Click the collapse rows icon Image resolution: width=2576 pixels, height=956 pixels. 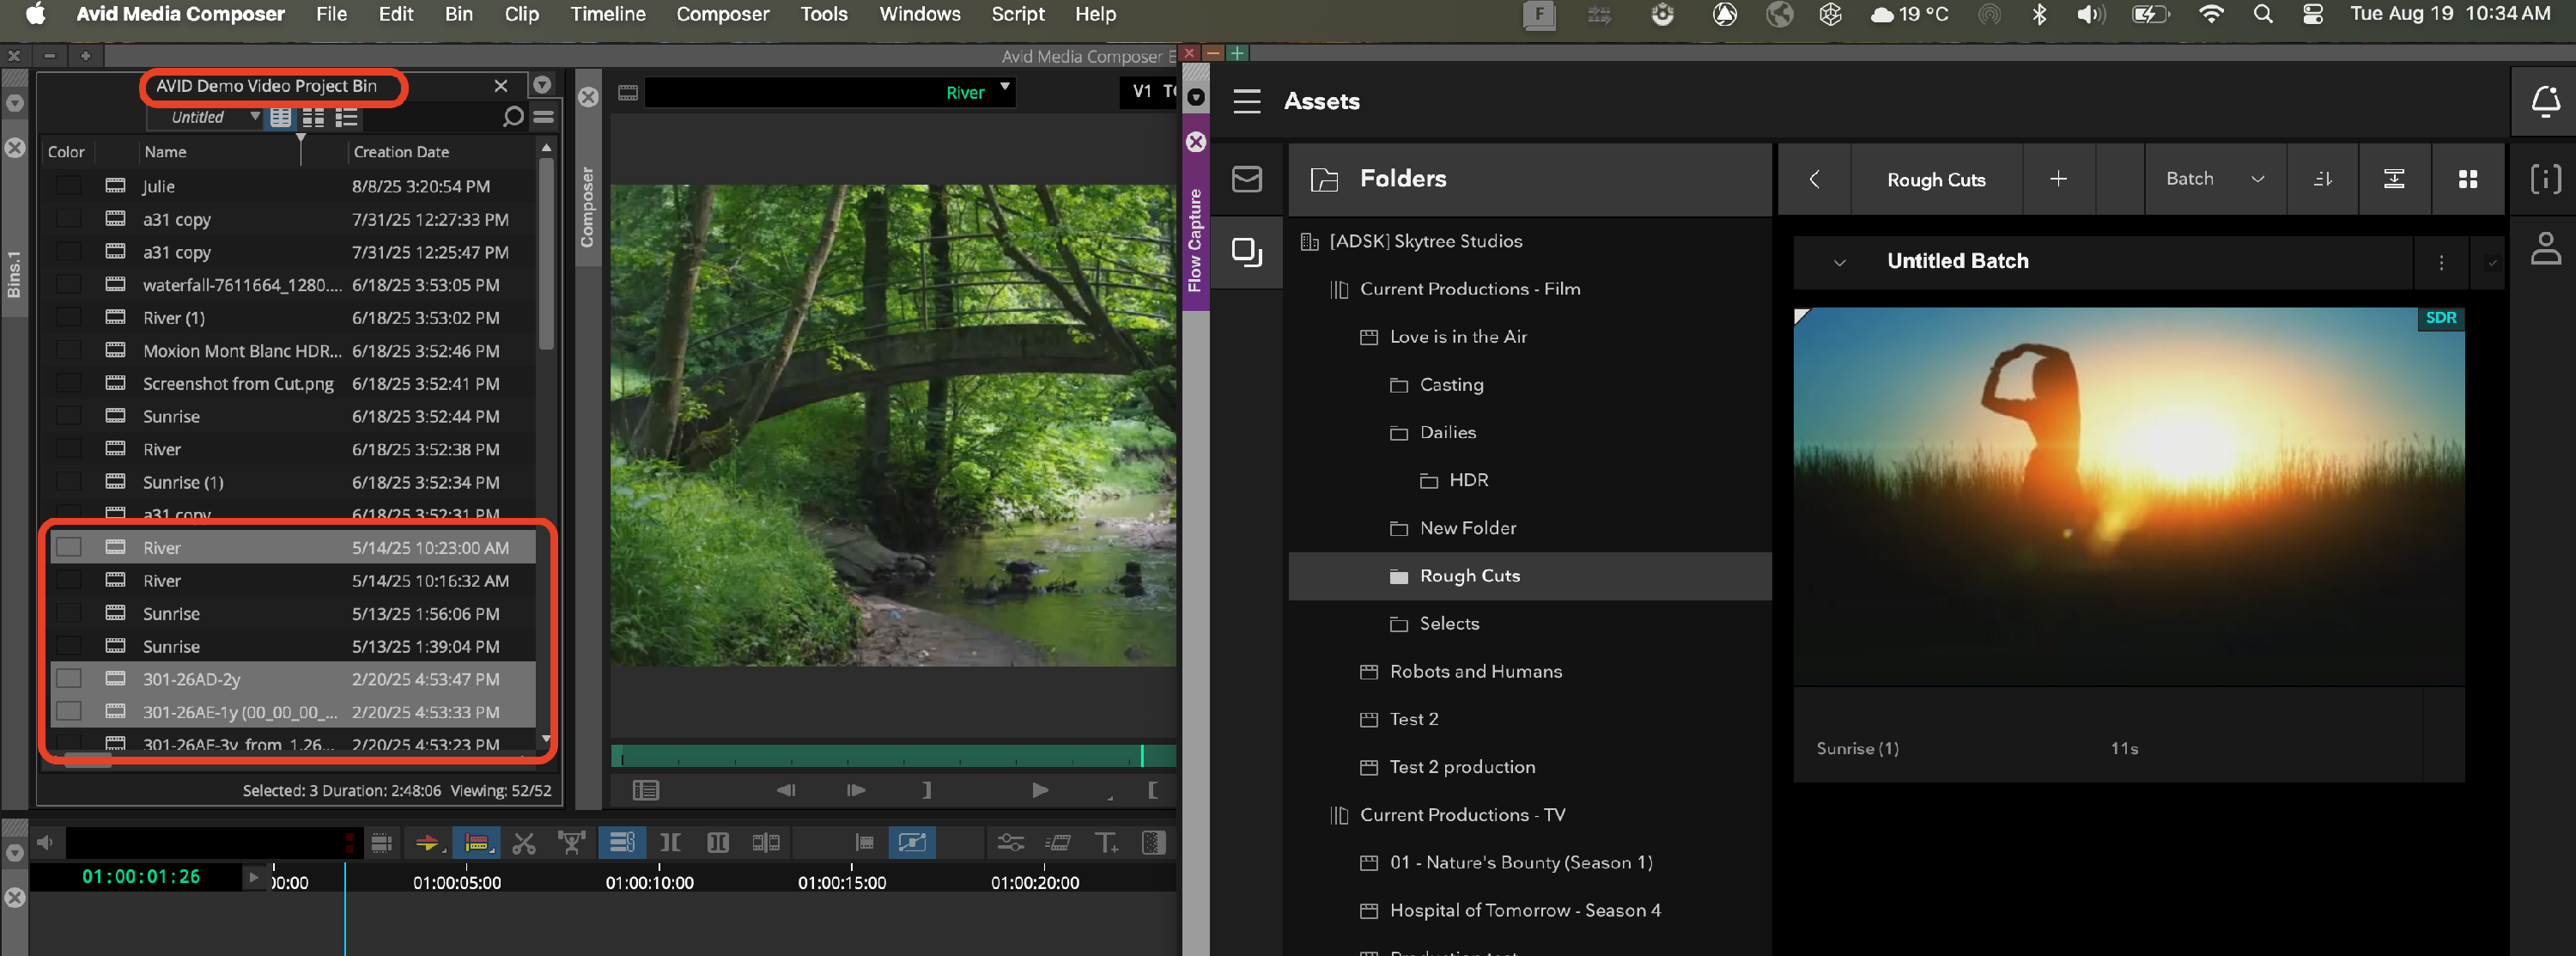point(2394,179)
